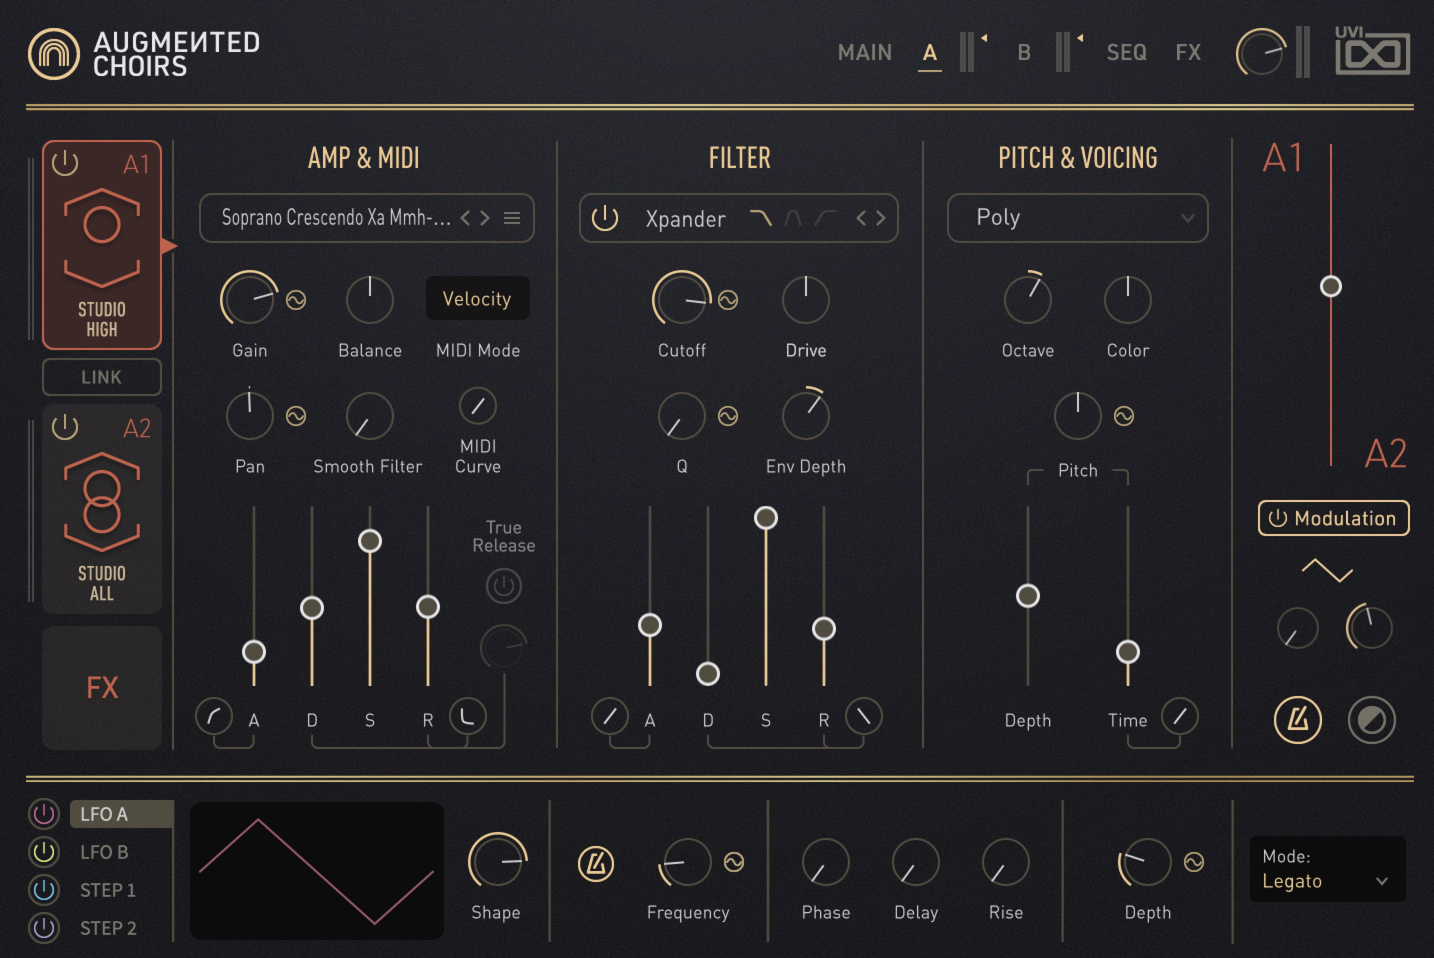
Task: Click the Xpander filter type name
Action: click(x=685, y=218)
